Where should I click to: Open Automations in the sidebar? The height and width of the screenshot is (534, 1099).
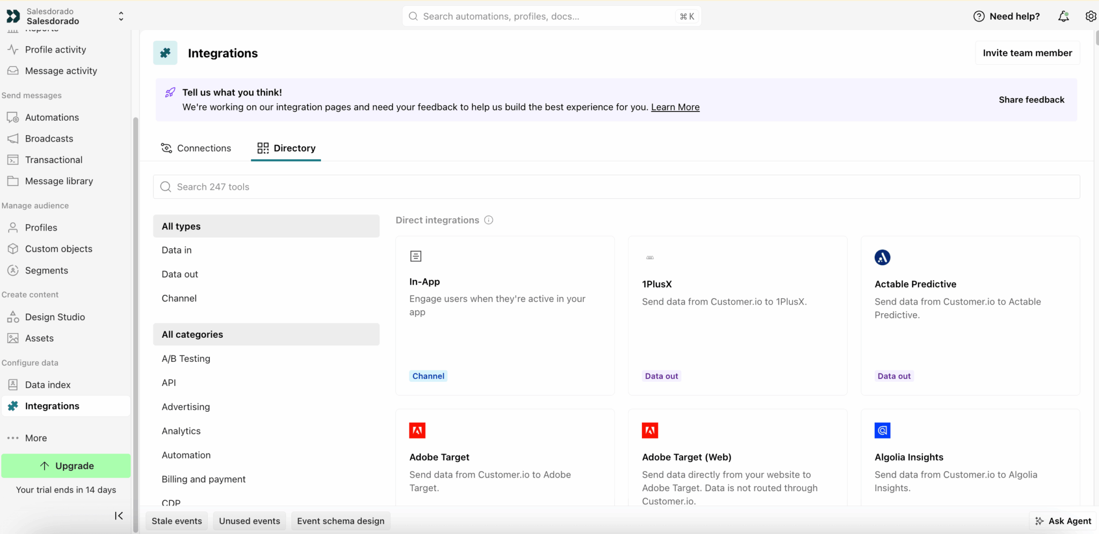coord(52,117)
